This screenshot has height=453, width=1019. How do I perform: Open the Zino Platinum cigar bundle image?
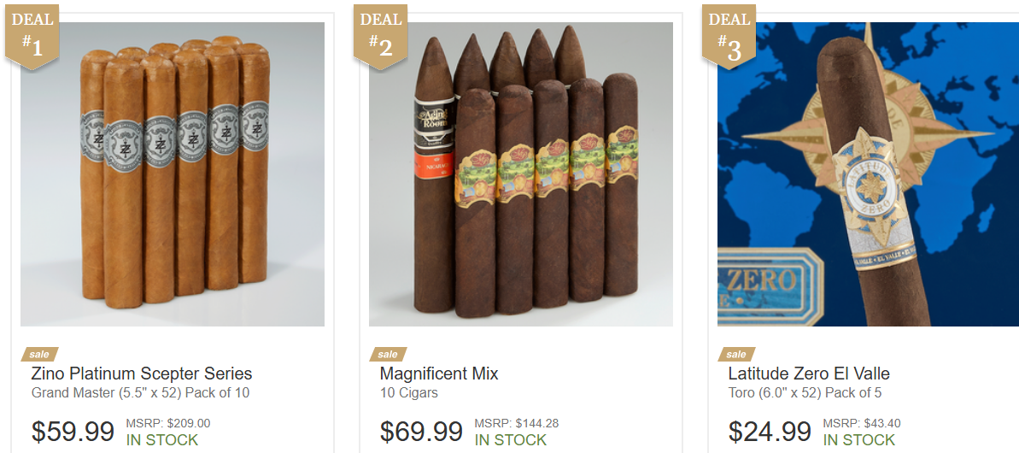point(173,174)
